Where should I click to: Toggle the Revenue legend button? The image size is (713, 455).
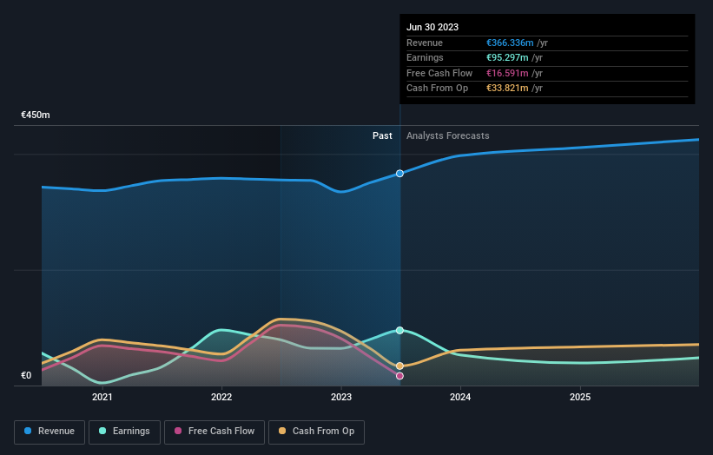(50, 432)
